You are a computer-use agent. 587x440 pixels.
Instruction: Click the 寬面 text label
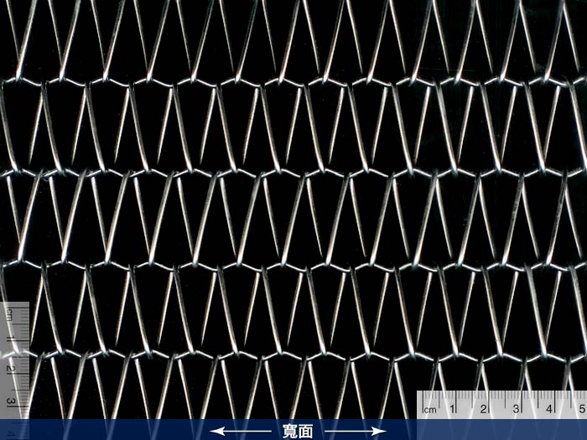296,431
